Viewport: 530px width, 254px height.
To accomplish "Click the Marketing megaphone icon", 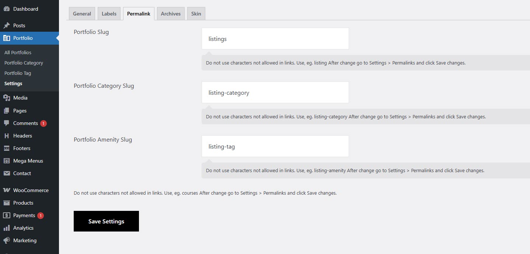I will [x=7, y=240].
